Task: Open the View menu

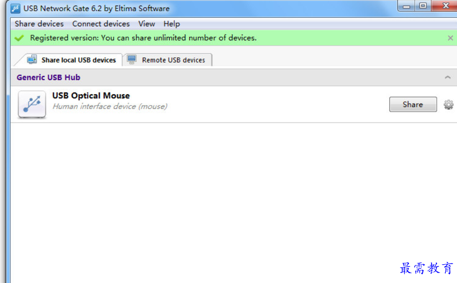Action: [147, 24]
